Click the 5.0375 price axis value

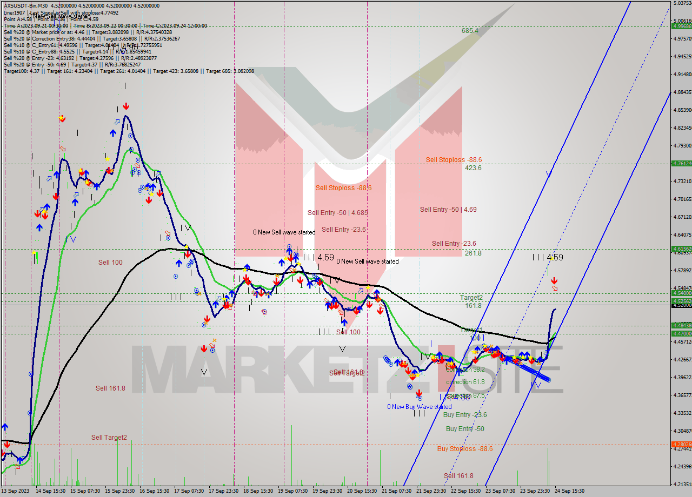682,3
